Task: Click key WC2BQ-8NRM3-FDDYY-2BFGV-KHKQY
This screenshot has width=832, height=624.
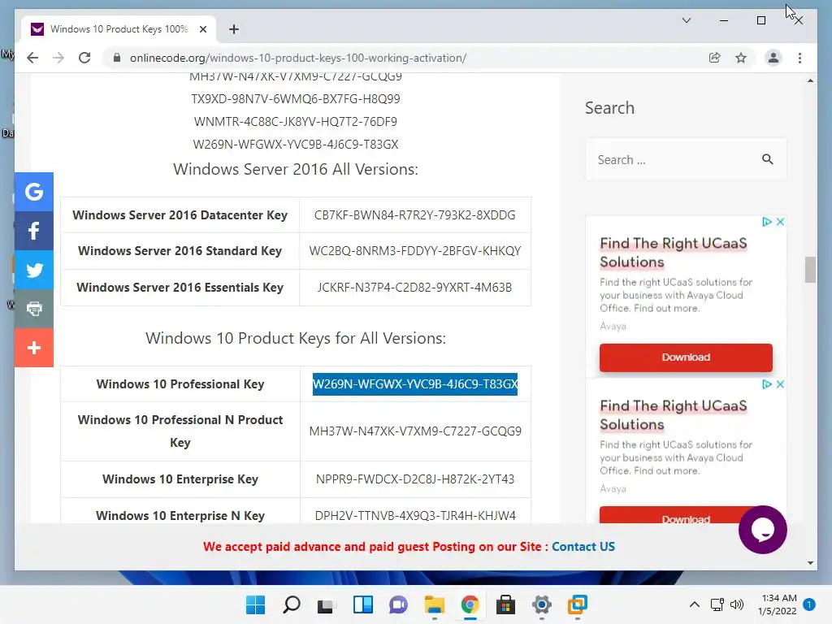Action: click(x=415, y=251)
